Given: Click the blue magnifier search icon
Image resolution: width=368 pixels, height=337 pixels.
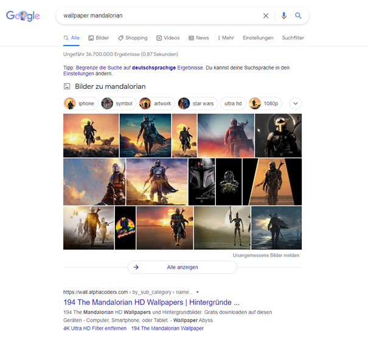Looking at the screenshot, I should point(298,16).
